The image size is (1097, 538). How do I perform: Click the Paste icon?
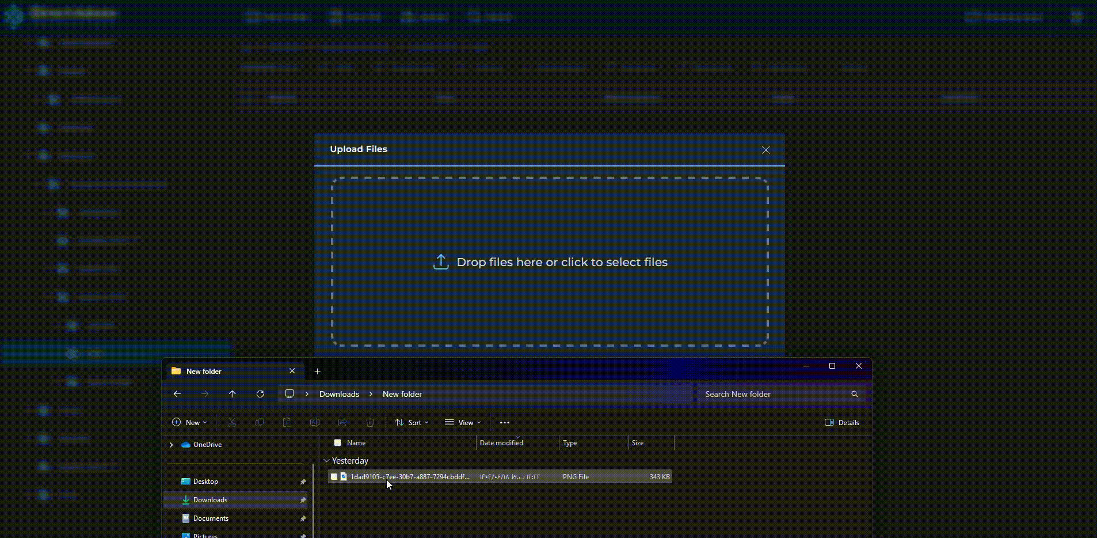(287, 422)
